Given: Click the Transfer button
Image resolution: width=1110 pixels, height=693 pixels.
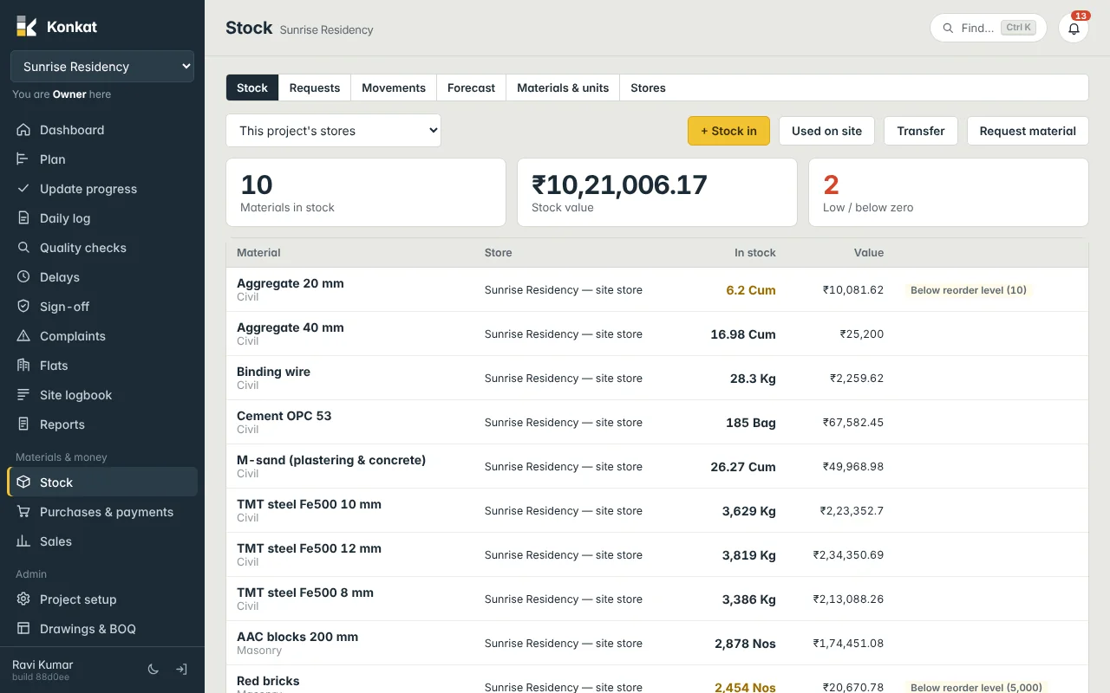Looking at the screenshot, I should point(921,131).
